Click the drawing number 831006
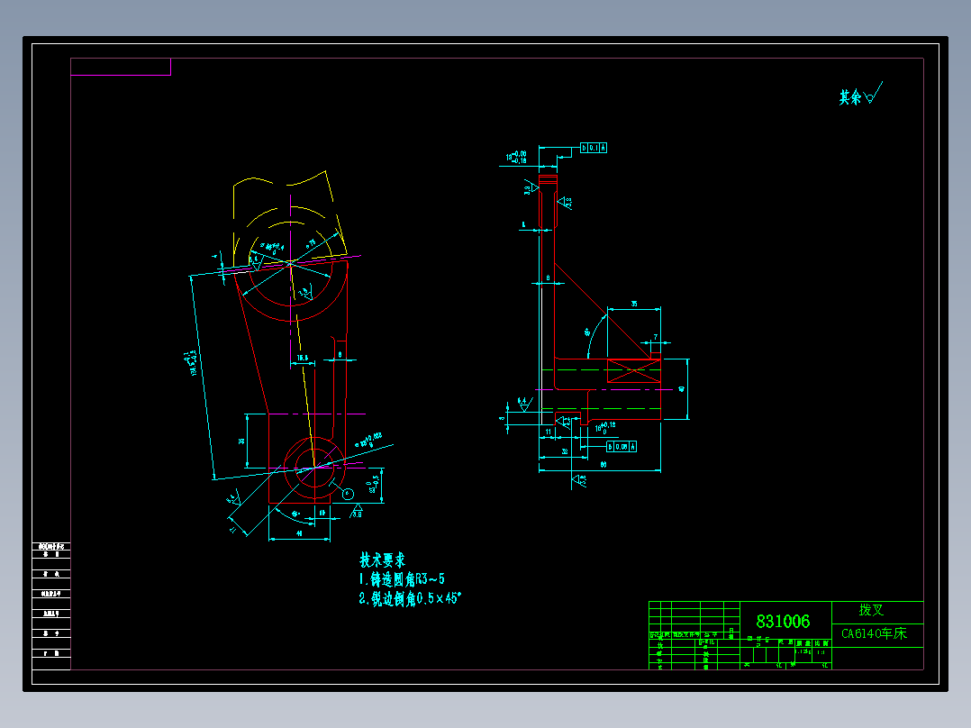The image size is (971, 728). click(x=783, y=622)
